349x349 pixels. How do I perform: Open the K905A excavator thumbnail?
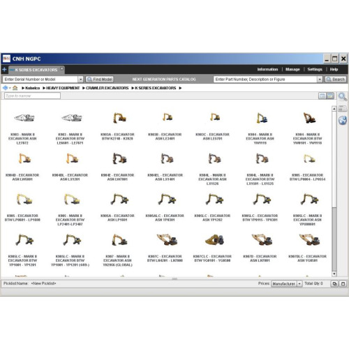tap(119, 199)
